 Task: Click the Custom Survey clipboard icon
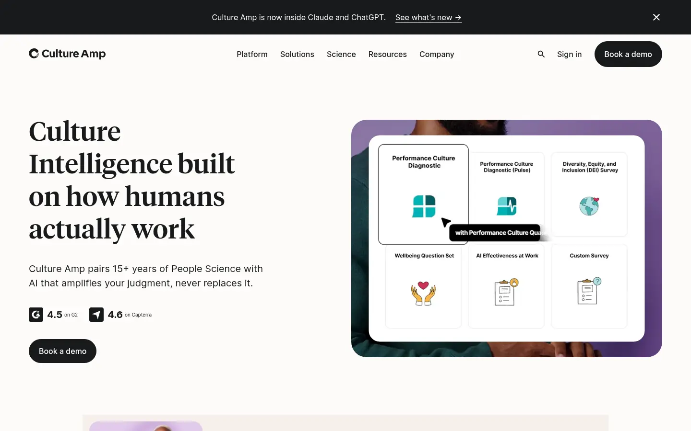pos(589,291)
